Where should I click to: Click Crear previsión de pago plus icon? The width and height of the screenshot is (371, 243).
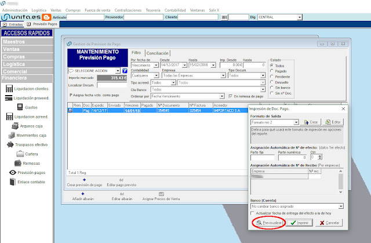(x=83, y=180)
